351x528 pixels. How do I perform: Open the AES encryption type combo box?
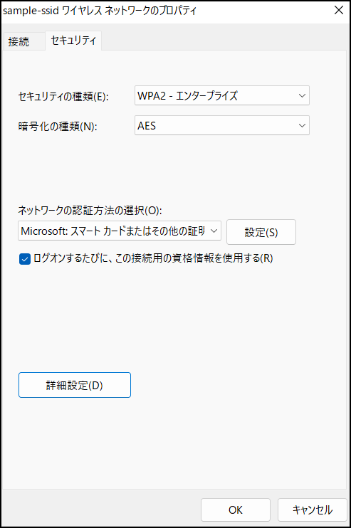[x=221, y=126]
